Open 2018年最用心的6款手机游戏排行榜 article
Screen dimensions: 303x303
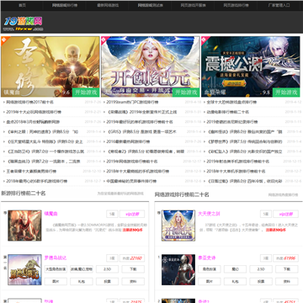coord(37,181)
